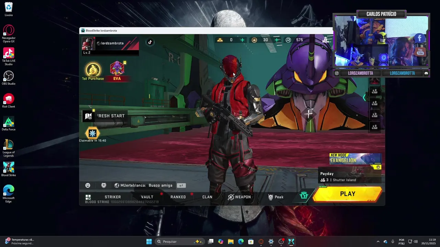This screenshot has width=440, height=247.
Task: Open the shield squad icon in chat bar
Action: pyautogui.click(x=103, y=185)
